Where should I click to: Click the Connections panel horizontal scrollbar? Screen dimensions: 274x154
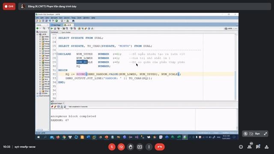[42, 130]
